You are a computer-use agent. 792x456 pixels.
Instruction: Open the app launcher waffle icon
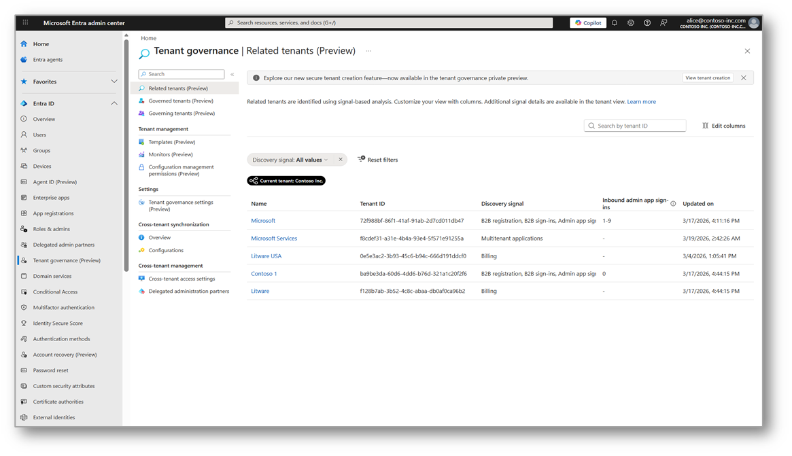(25, 22)
